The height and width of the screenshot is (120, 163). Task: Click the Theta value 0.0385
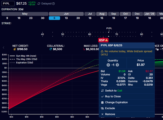(x=121, y=81)
